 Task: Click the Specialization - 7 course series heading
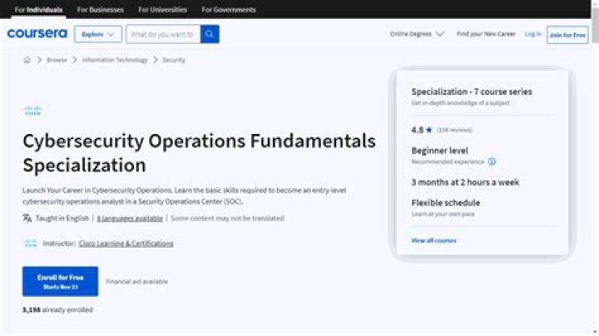tap(472, 91)
